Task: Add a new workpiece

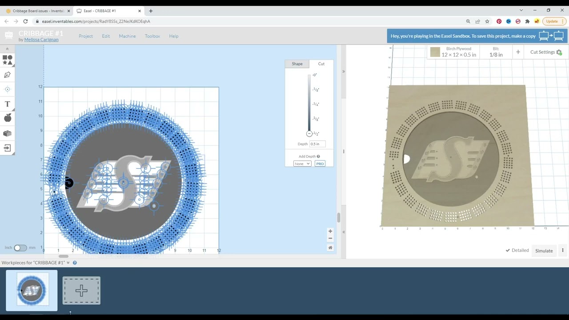Action: click(x=81, y=291)
